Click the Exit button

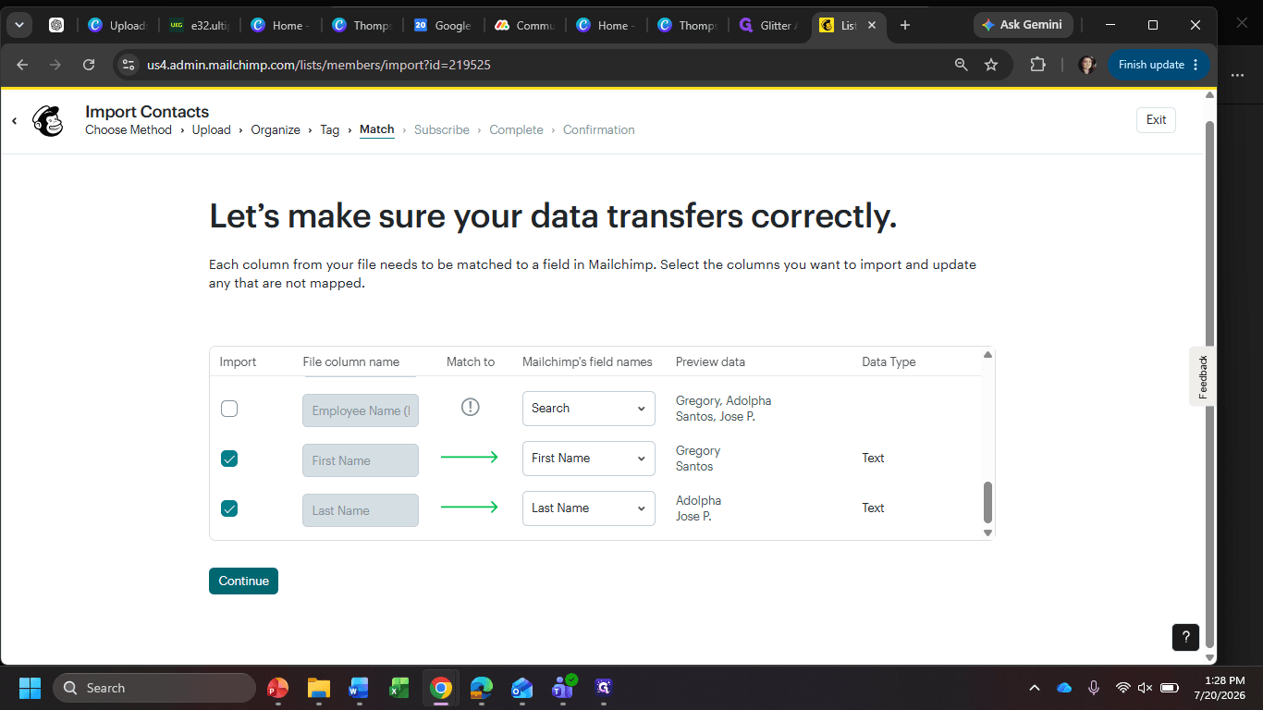pos(1156,119)
